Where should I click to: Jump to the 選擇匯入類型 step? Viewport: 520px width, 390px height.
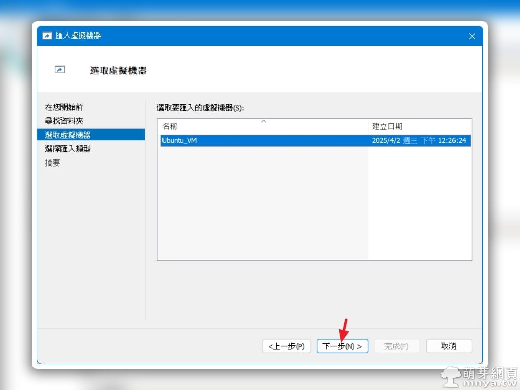pos(68,149)
